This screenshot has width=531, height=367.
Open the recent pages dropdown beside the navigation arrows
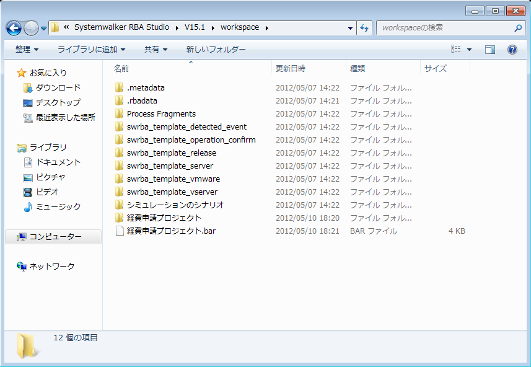tap(44, 29)
